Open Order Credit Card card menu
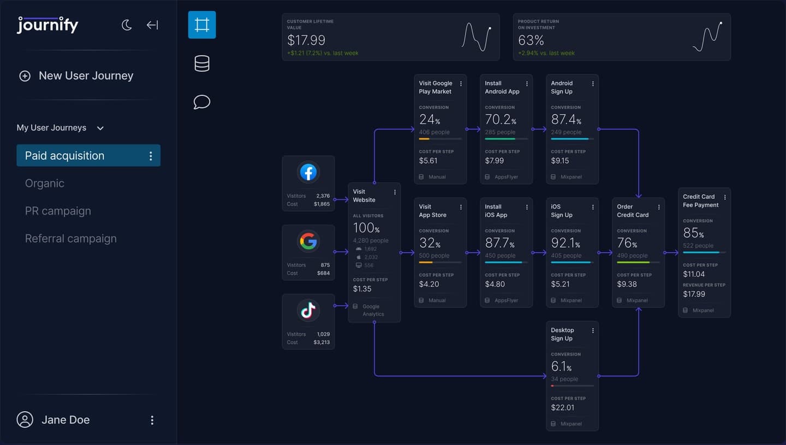 659,208
